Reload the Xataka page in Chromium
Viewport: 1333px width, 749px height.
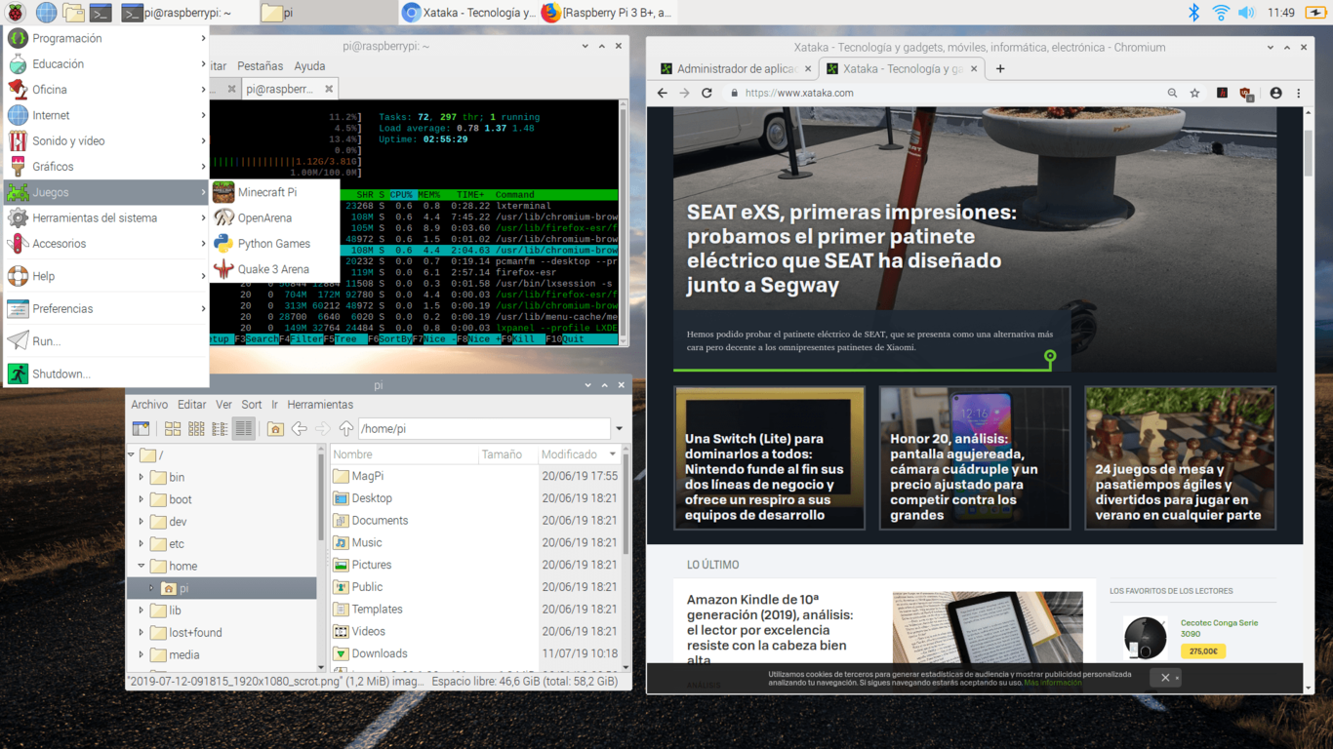[707, 93]
